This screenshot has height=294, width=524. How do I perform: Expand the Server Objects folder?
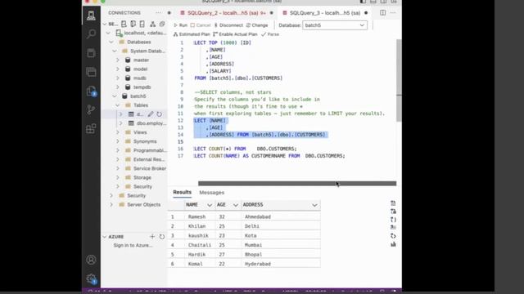coord(111,205)
